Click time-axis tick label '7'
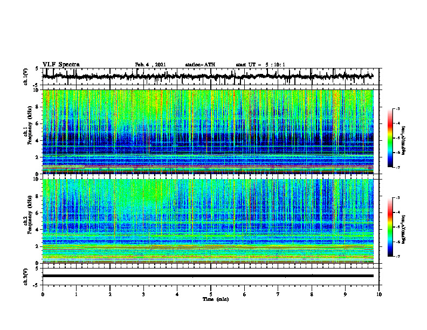Image resolution: width=427 pixels, height=330 pixels. (278, 294)
